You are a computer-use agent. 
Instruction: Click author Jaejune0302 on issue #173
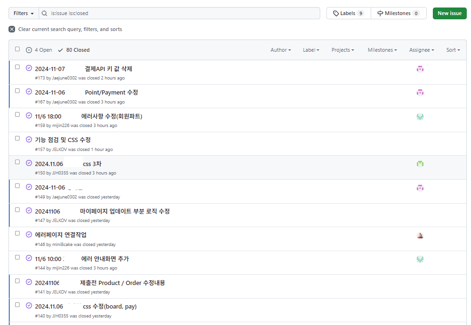pos(65,78)
